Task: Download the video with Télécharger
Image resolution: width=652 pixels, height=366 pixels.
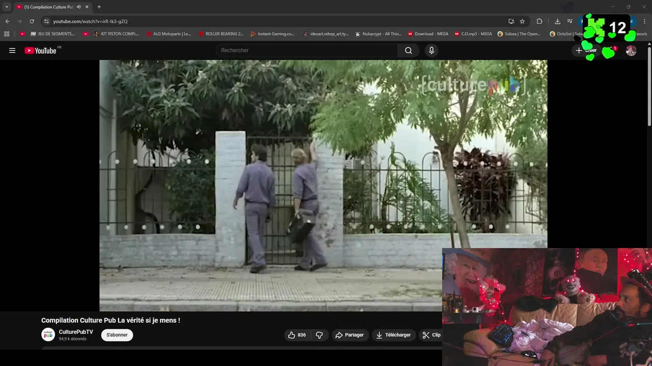Action: pos(393,335)
